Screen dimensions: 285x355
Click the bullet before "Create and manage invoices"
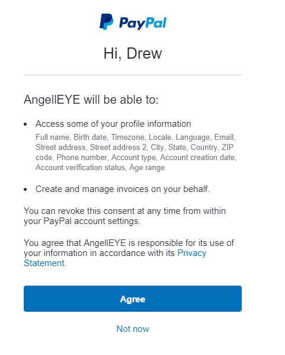(x=25, y=189)
